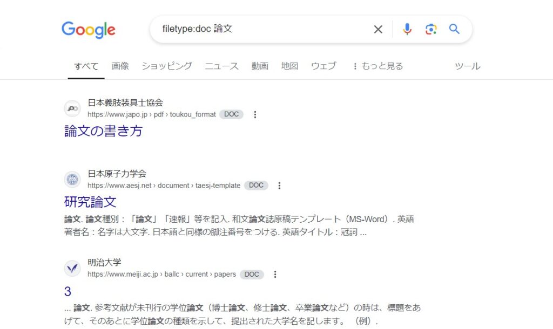Open more options for meiji.ac.jp result
The height and width of the screenshot is (329, 553).
(x=275, y=274)
